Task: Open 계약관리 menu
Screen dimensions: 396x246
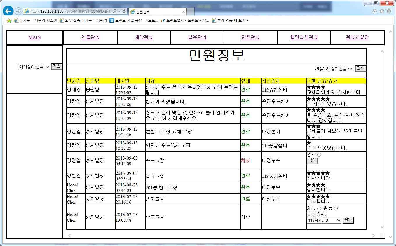Action: (144, 37)
